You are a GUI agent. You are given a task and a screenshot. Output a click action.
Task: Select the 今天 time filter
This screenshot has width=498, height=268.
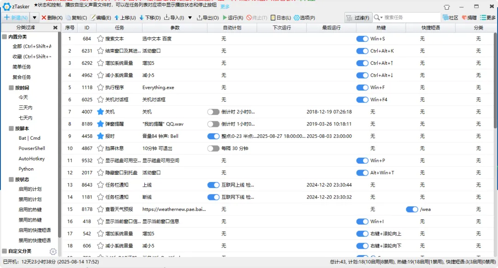pos(23,97)
